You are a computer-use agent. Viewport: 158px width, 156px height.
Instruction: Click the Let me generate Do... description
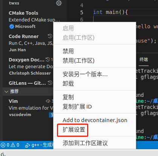pyautogui.click(x=31, y=67)
